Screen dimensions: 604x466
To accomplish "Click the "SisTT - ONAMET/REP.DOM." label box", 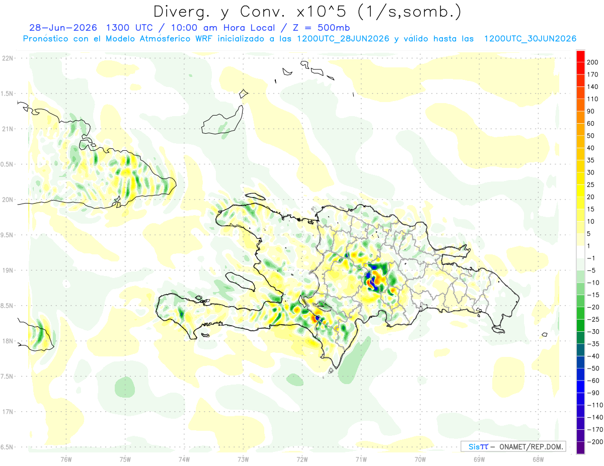I will (513, 446).
